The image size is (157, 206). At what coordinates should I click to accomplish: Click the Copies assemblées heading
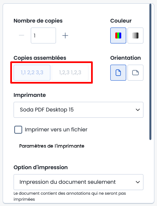[40, 58]
